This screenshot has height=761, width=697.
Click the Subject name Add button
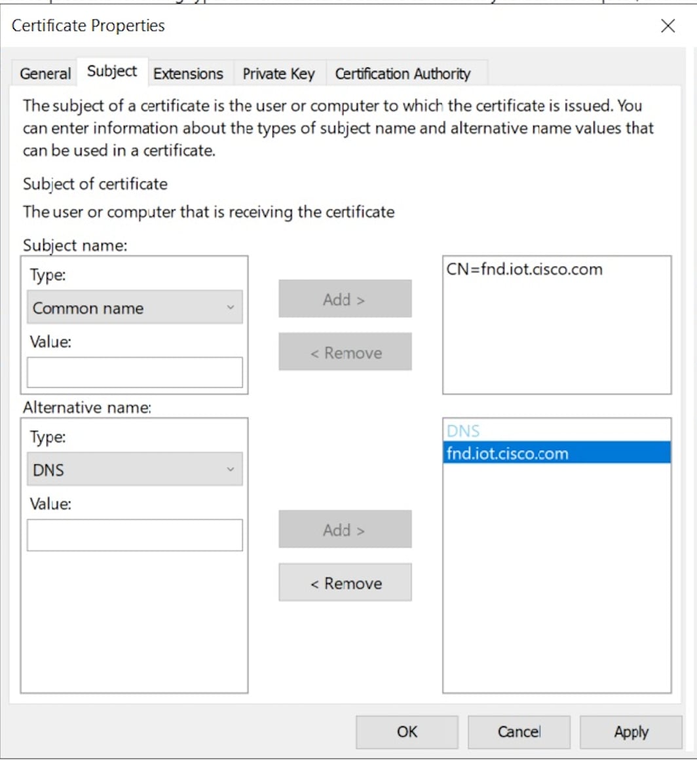pyautogui.click(x=345, y=299)
